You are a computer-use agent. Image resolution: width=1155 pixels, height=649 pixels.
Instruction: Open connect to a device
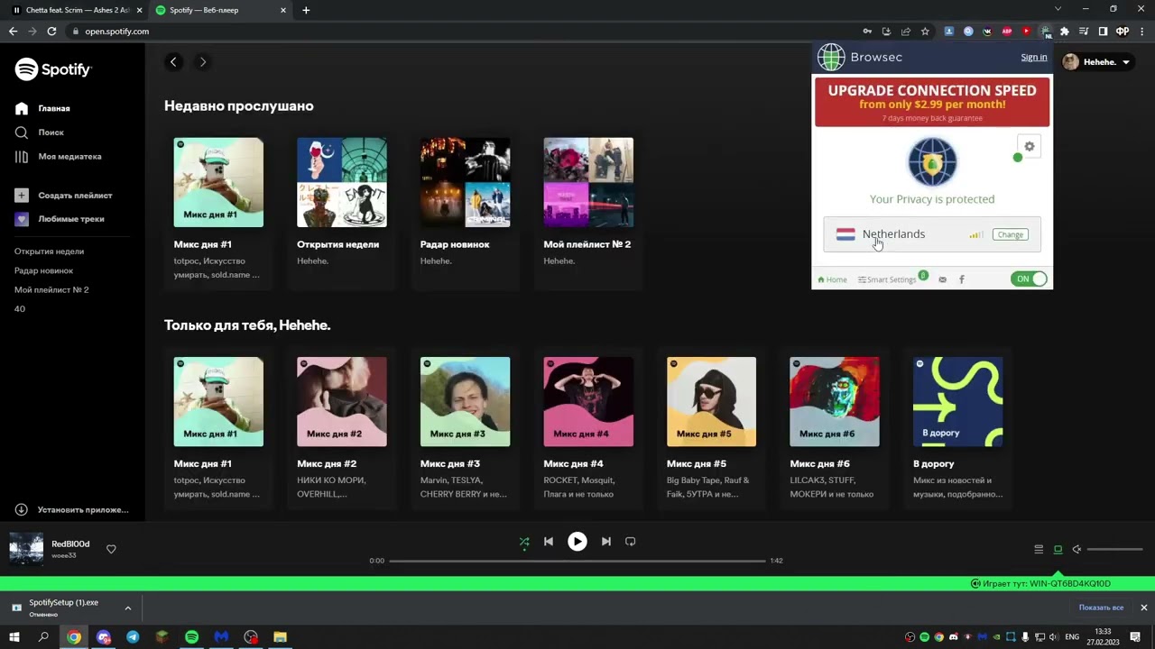[x=1058, y=549]
